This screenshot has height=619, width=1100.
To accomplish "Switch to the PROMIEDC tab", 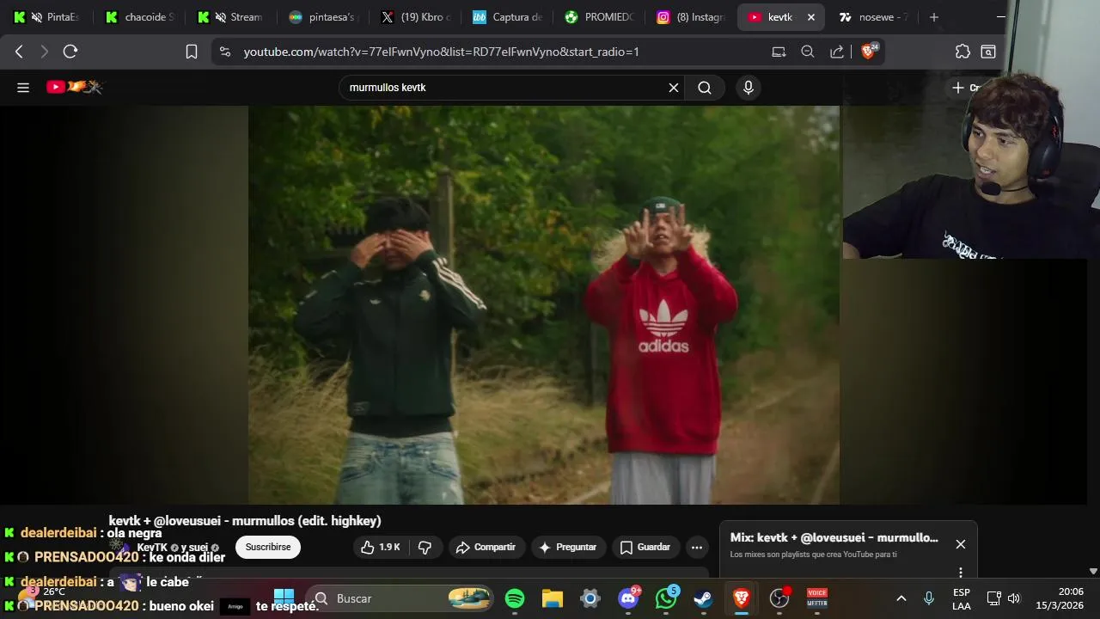I will point(599,17).
